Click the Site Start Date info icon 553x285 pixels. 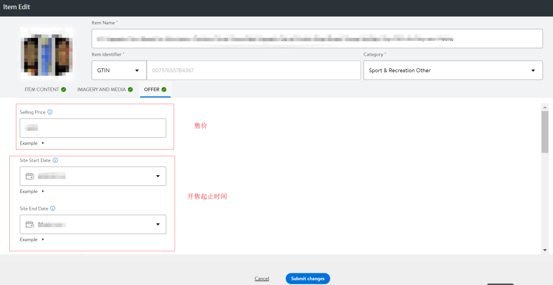(x=55, y=160)
